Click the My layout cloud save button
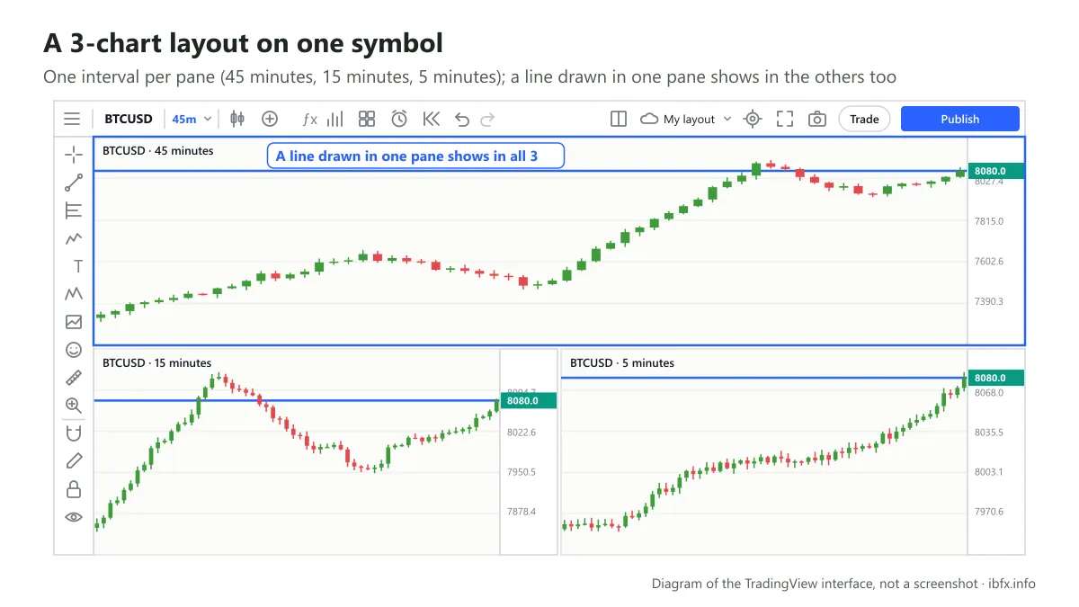 click(677, 119)
